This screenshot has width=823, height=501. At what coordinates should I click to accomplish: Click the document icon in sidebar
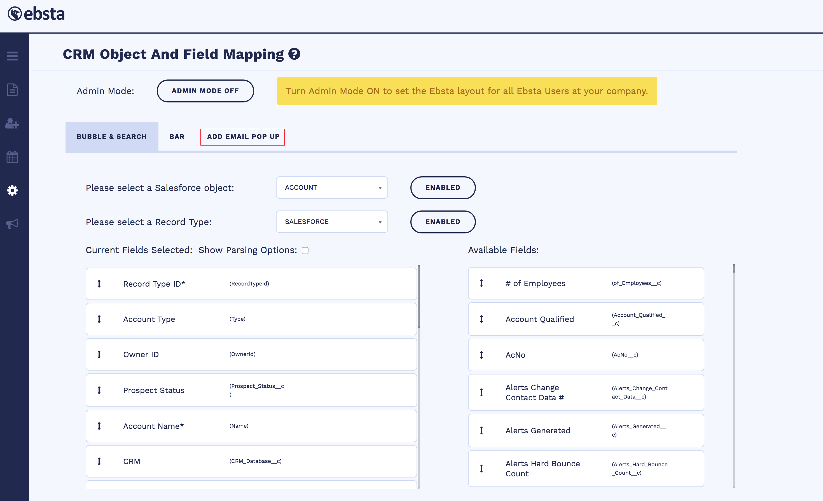coord(12,90)
